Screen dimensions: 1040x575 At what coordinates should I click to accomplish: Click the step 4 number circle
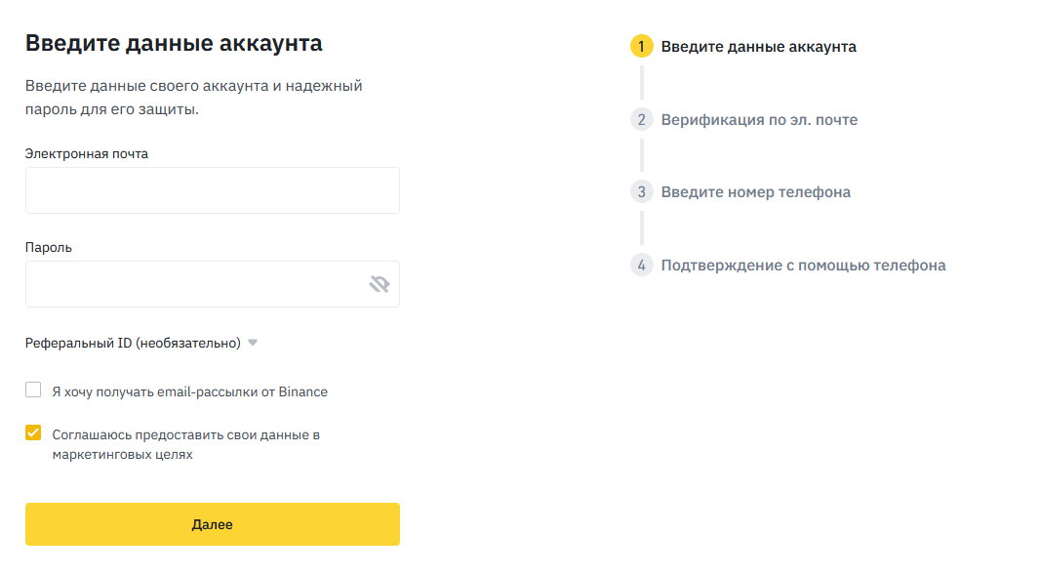point(641,266)
